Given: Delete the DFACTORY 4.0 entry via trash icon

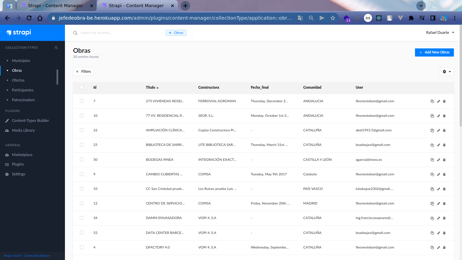Looking at the screenshot, I should pos(444,247).
